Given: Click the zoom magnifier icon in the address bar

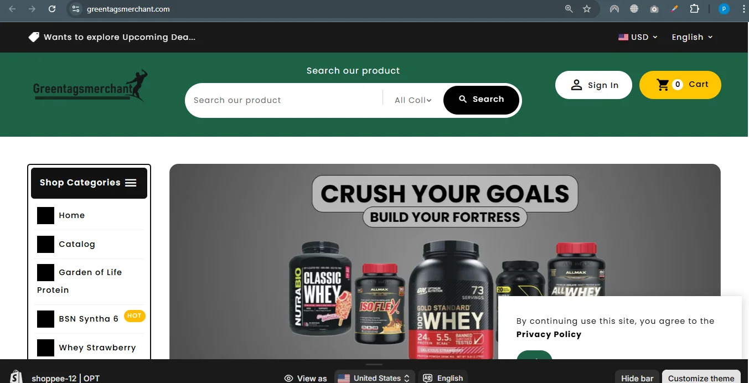Looking at the screenshot, I should [x=569, y=9].
